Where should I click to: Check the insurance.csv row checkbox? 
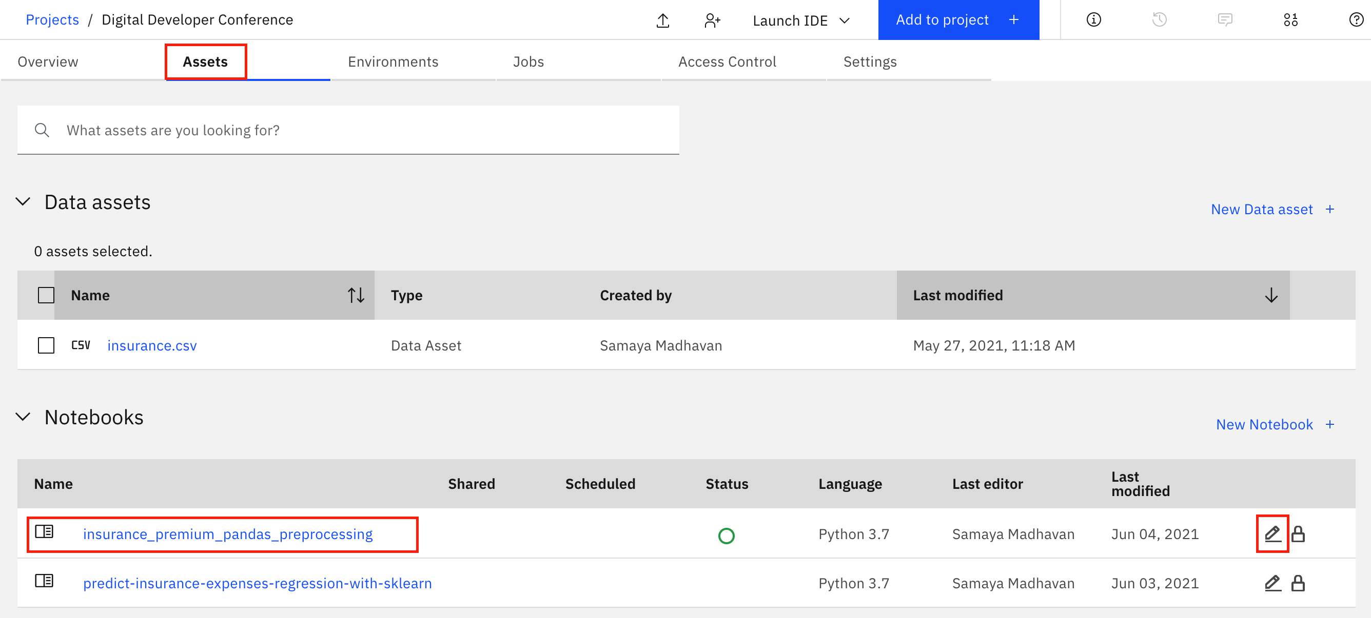click(46, 345)
